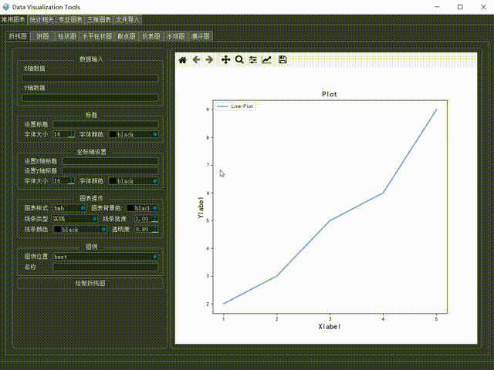Activate the Zoom magnifier tool
Image resolution: width=494 pixels, height=370 pixels.
(x=239, y=60)
